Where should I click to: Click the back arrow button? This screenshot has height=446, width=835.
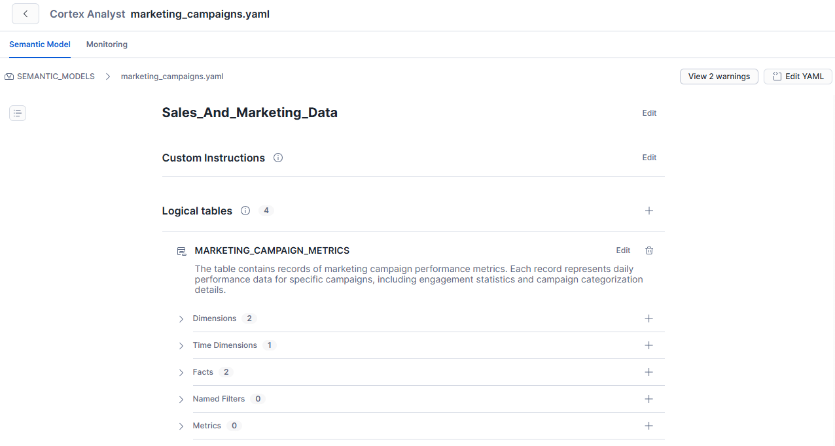26,14
